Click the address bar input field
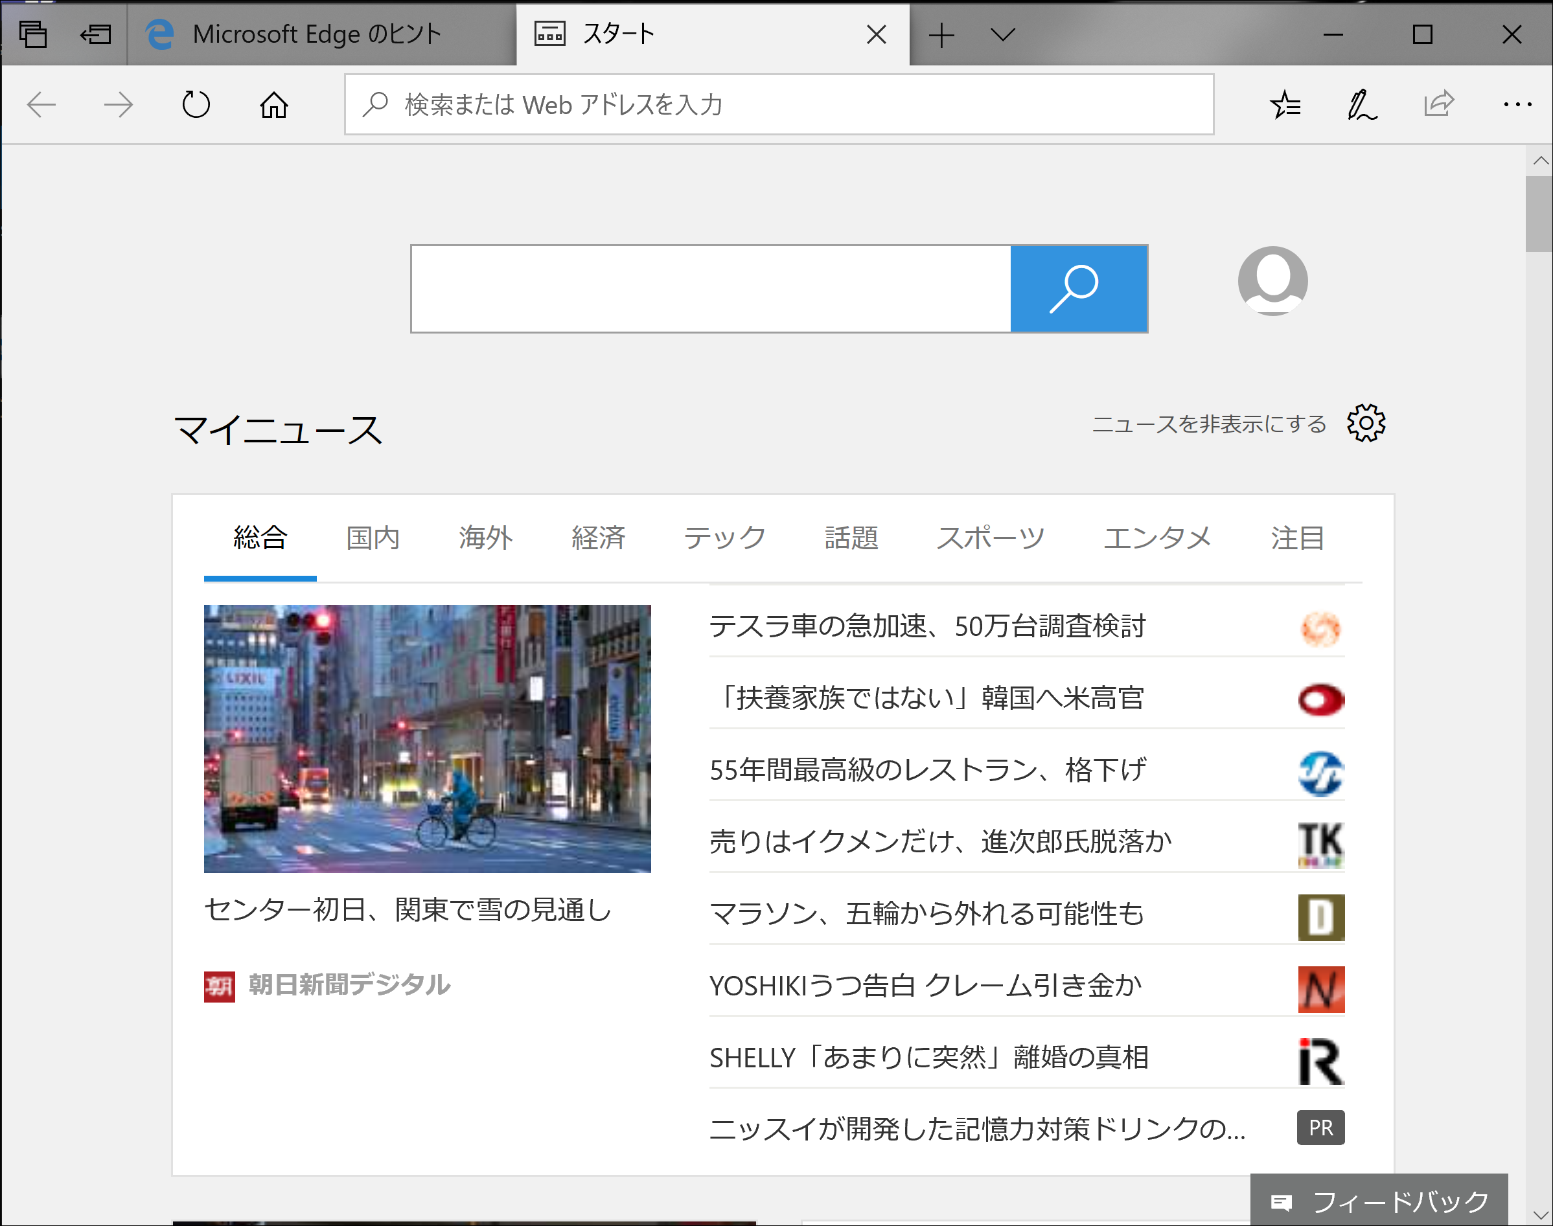This screenshot has width=1553, height=1226. tap(779, 105)
